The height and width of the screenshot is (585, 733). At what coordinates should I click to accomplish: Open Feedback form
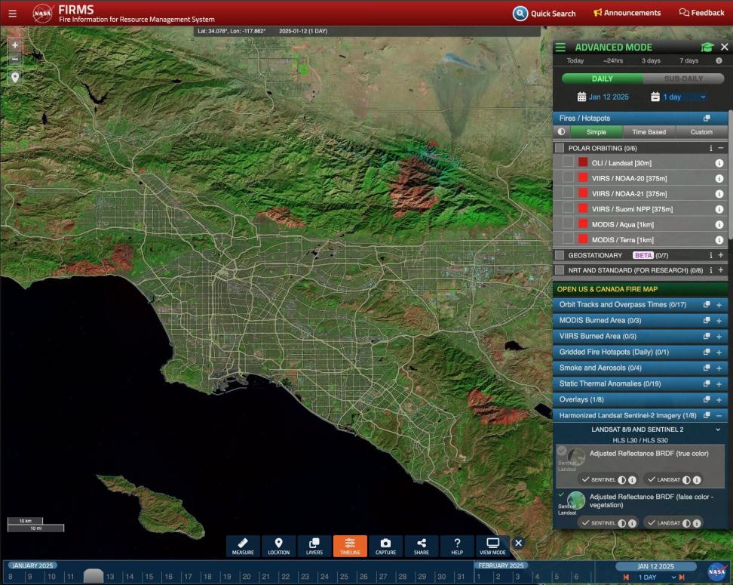701,13
